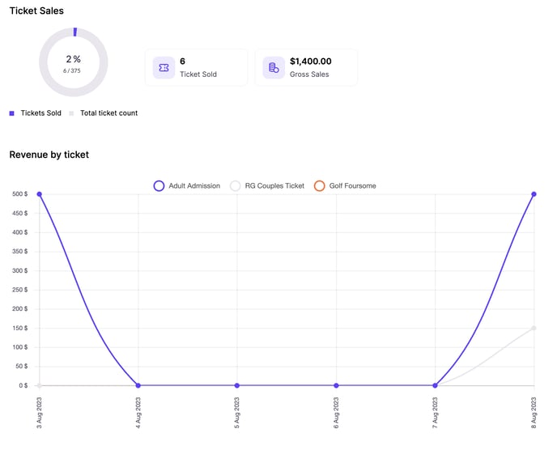Viewport: 557px width, 450px height.
Task: Click the 0 $ y-axis label
Action: pyautogui.click(x=23, y=385)
